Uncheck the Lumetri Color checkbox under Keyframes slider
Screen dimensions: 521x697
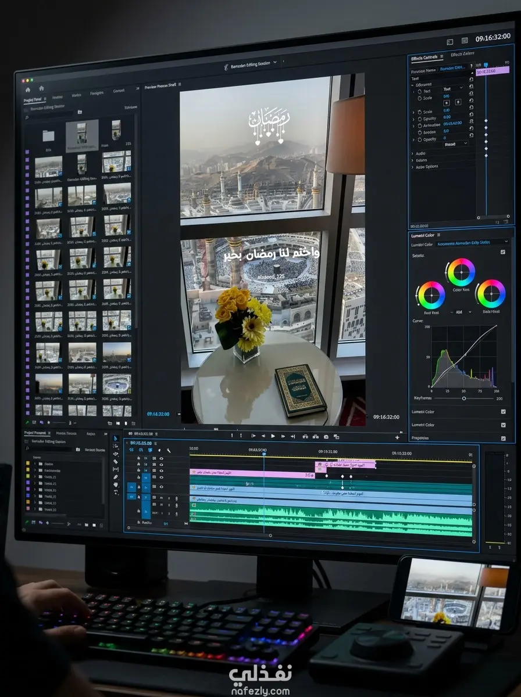click(x=503, y=411)
